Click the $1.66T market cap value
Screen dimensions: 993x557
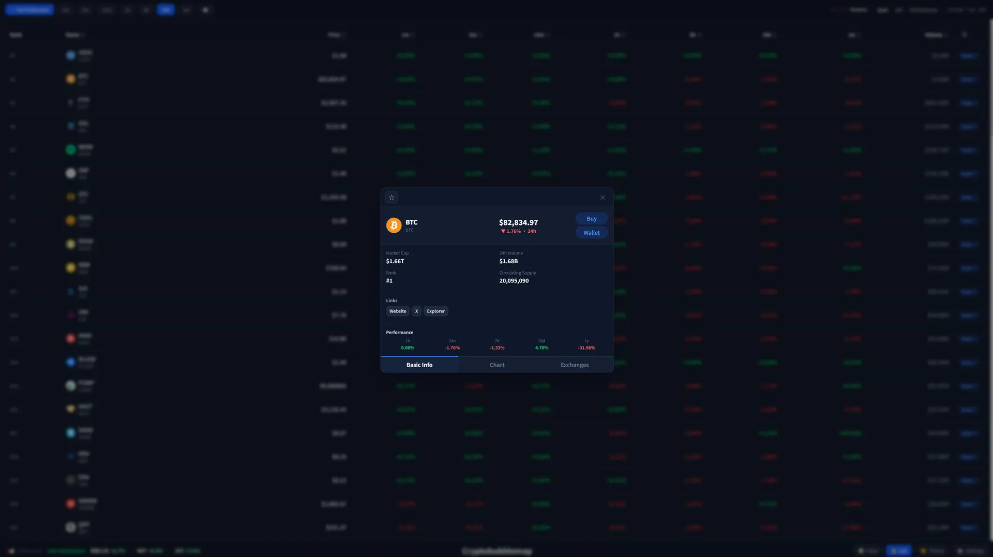point(395,261)
